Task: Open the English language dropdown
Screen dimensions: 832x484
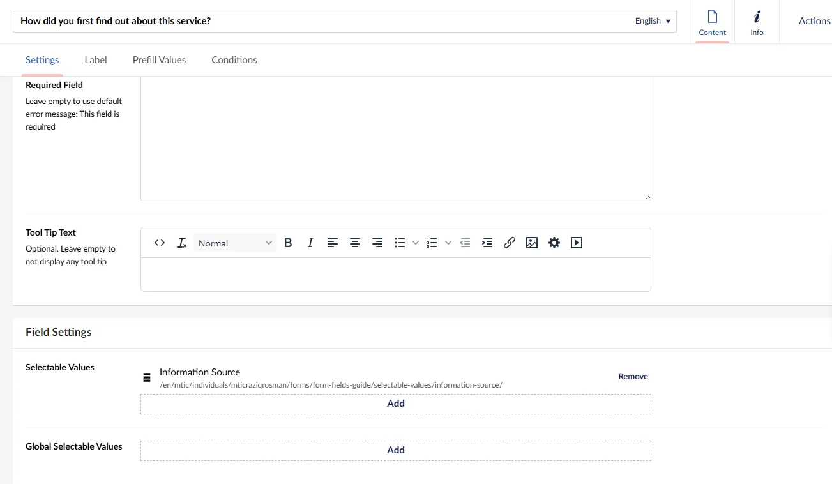Action: [653, 21]
